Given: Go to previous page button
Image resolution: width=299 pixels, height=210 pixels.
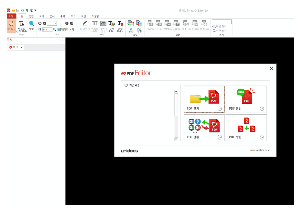Looking at the screenshot, I should click(44, 23).
